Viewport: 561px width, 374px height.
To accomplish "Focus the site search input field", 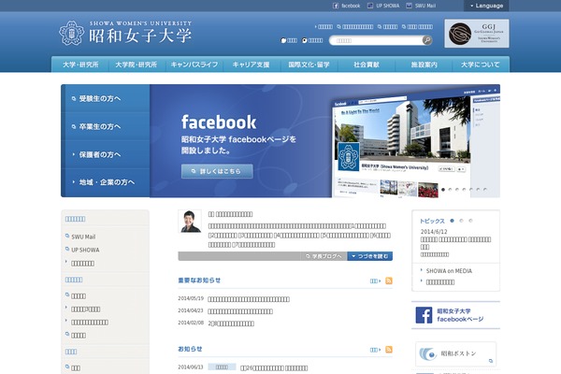I will click(376, 40).
